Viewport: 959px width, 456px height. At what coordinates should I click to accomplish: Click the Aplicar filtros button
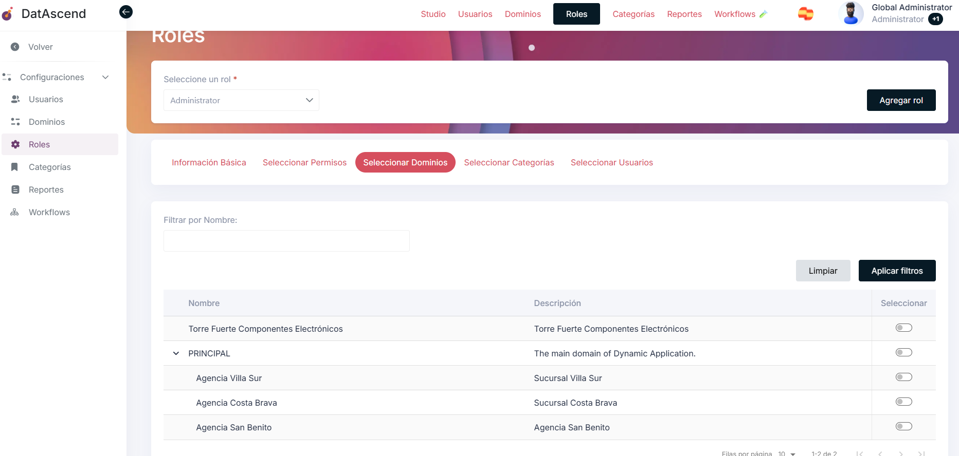click(x=897, y=271)
